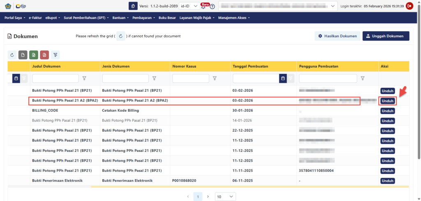Click the red logout icon

[409, 6]
